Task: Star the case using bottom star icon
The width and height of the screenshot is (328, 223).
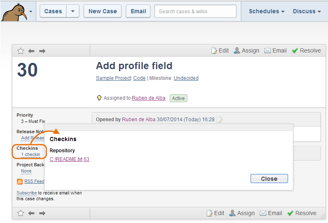Action: click(x=21, y=213)
